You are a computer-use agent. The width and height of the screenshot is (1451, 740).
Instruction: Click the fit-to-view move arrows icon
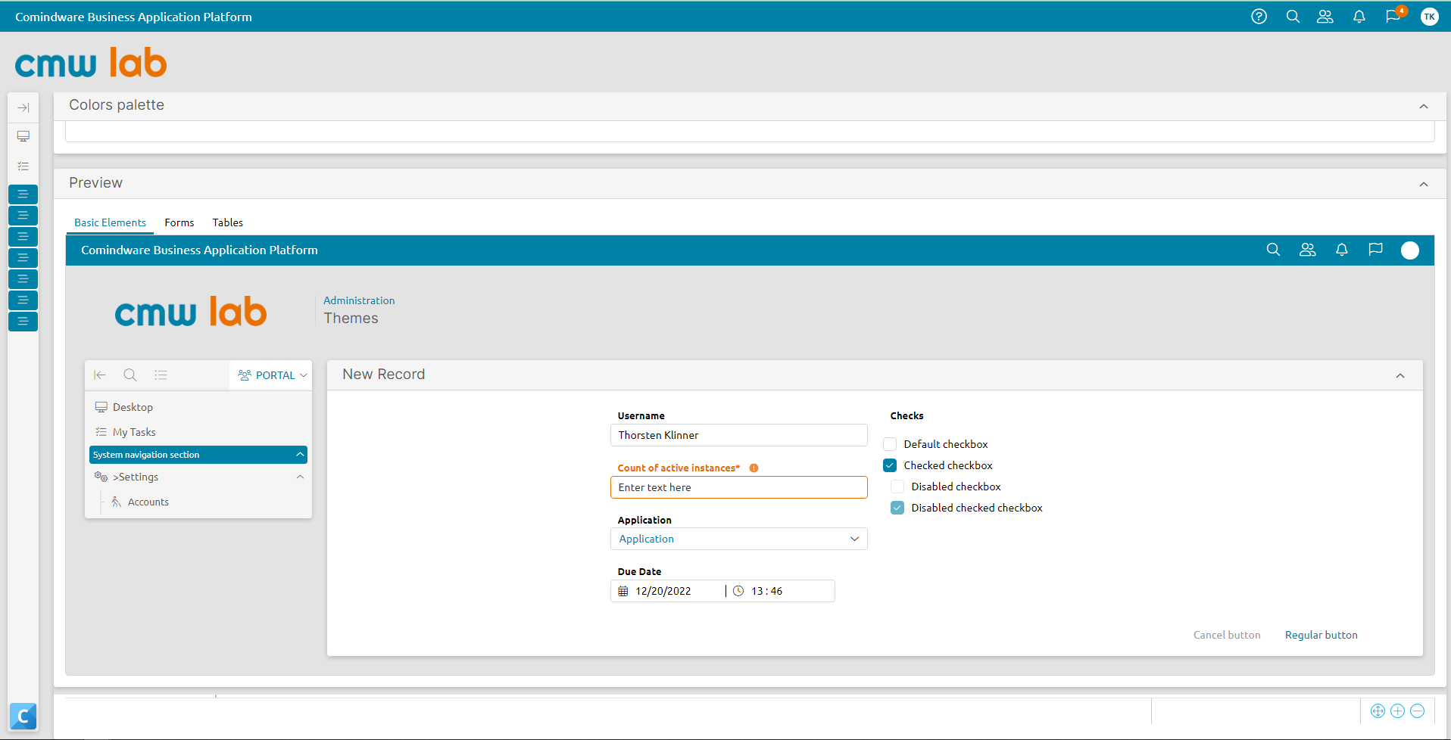point(1378,710)
